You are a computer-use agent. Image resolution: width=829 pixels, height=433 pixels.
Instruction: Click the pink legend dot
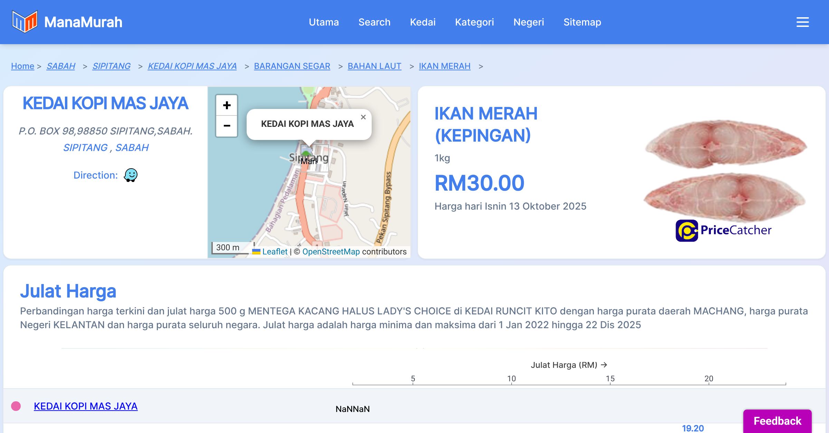coord(16,406)
